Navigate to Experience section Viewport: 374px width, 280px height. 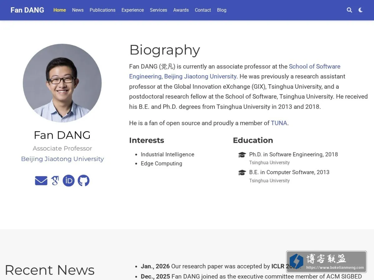pos(132,10)
